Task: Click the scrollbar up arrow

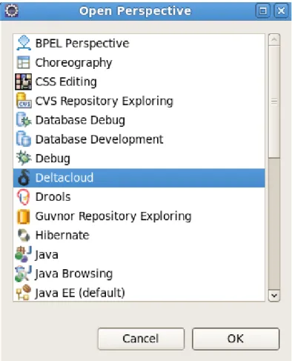Action: 274,40
